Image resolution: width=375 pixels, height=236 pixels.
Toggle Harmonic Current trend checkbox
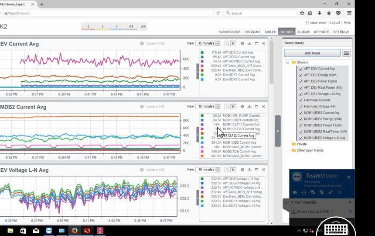point(301,100)
